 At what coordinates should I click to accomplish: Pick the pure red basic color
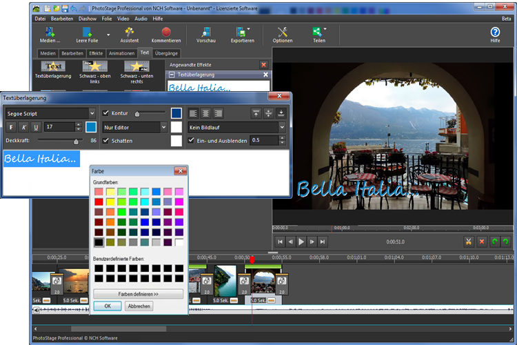click(x=99, y=201)
